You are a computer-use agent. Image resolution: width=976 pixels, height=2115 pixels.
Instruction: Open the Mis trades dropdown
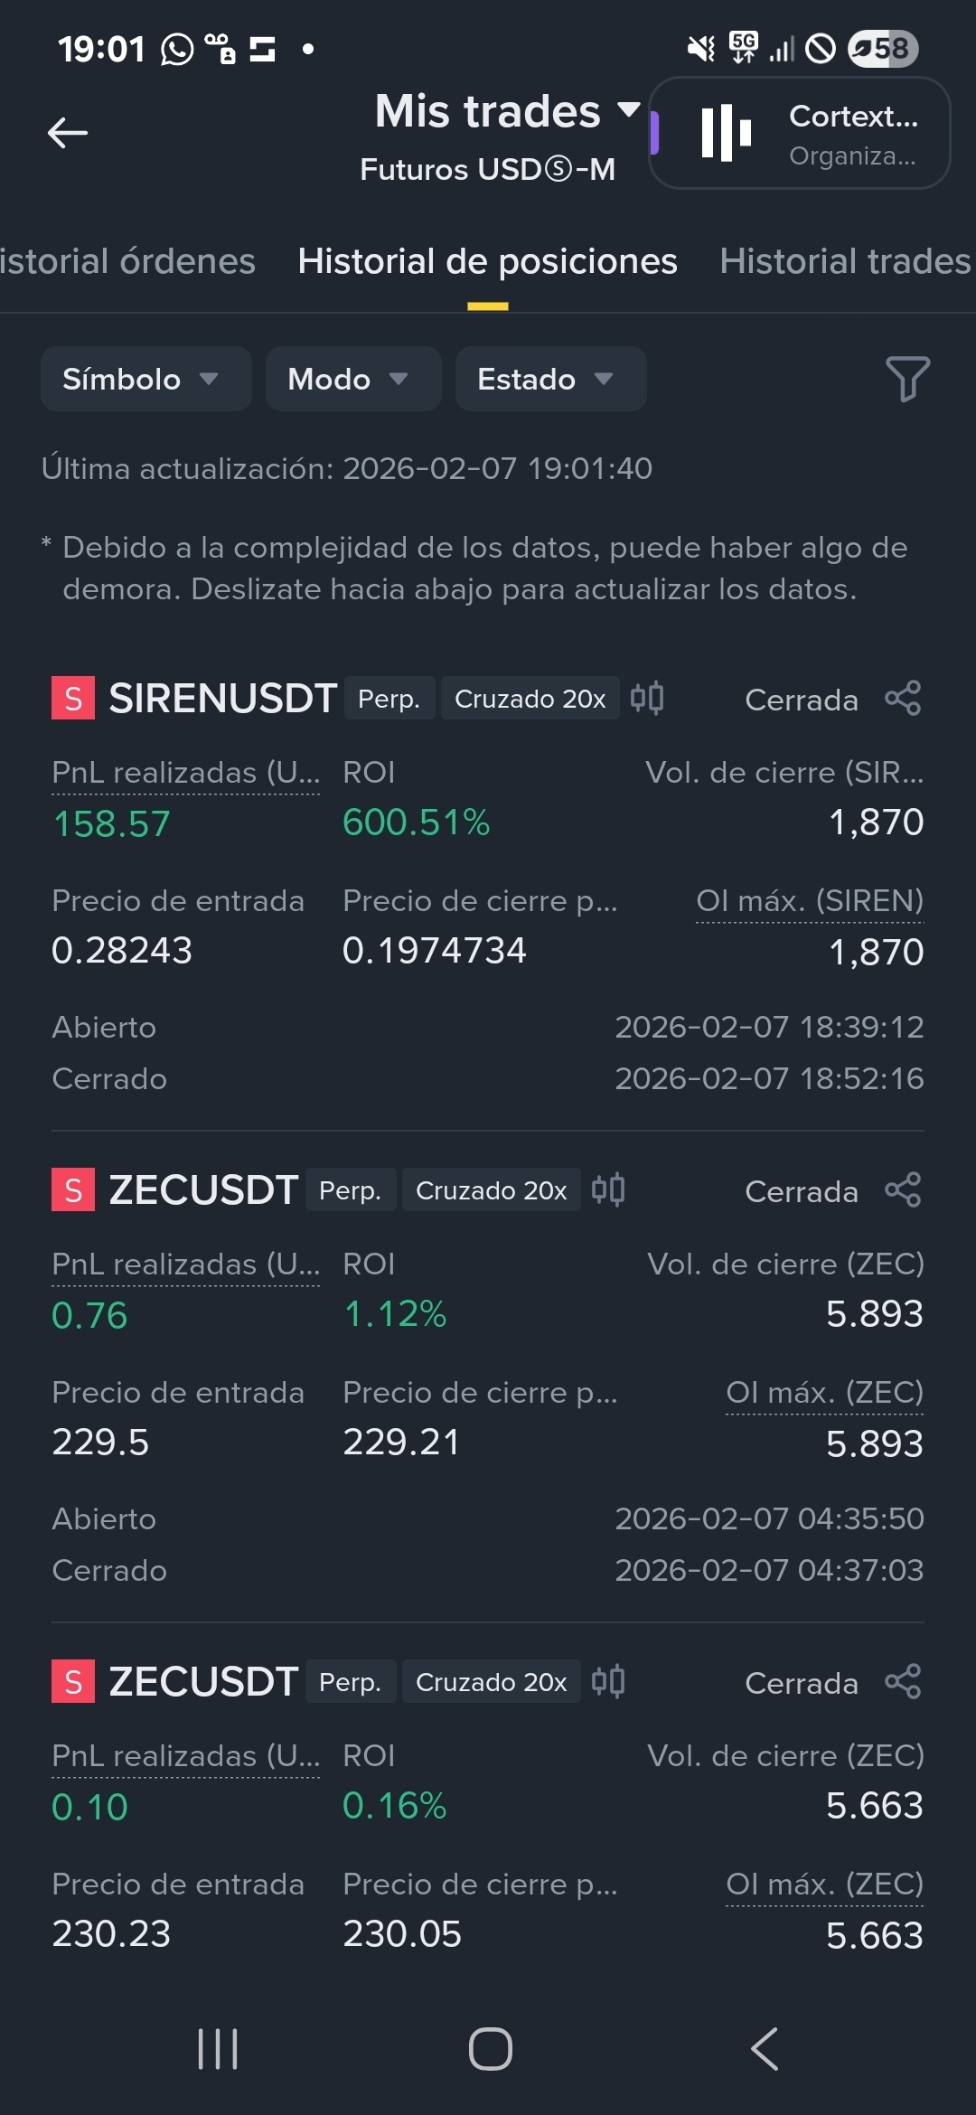507,112
